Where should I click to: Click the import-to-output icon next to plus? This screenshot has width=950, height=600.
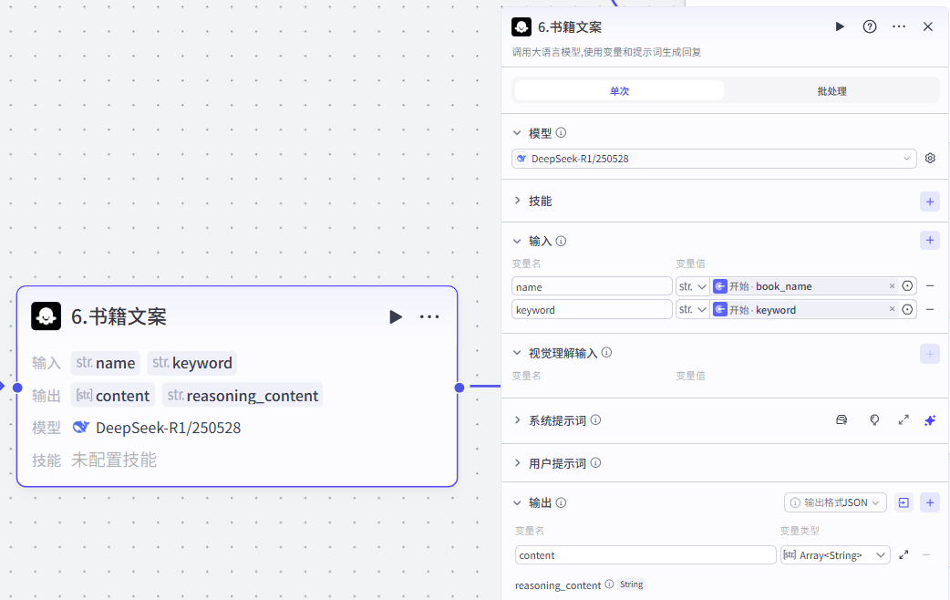[x=904, y=502]
